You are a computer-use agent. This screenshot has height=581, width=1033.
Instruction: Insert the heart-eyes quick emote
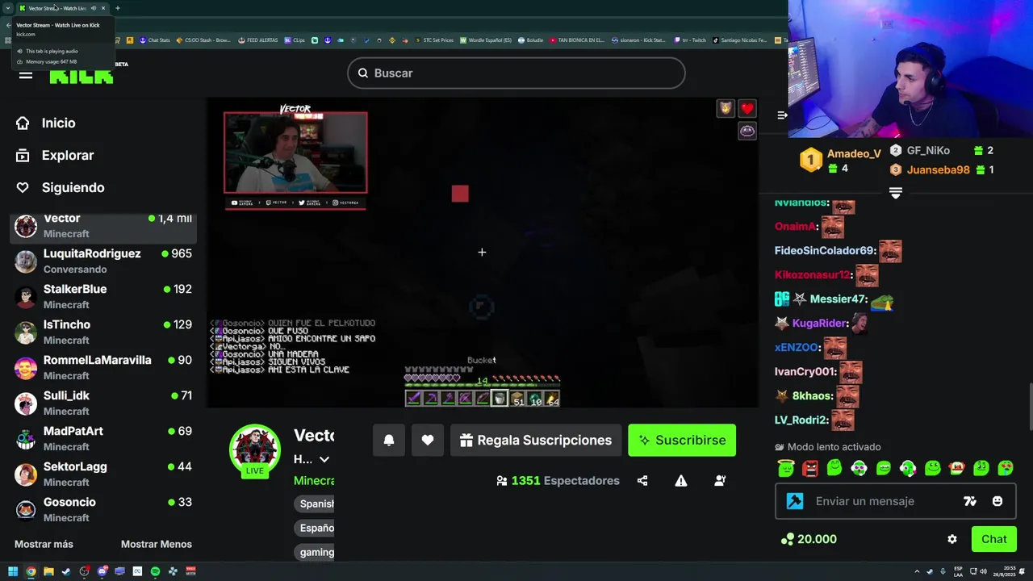pos(1006,468)
